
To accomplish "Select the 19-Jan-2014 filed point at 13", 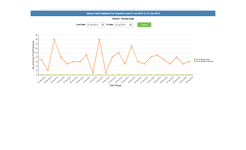I will [x=131, y=46].
